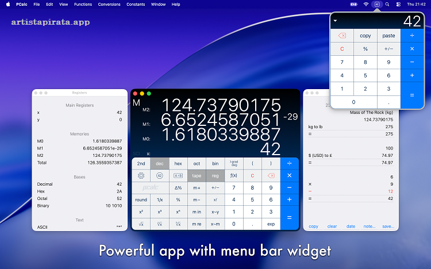Click the divide key in the widget

click(412, 36)
